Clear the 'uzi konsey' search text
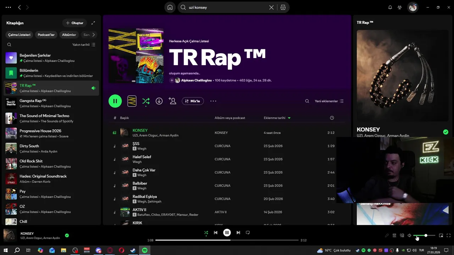The image size is (454, 255). tap(271, 7)
